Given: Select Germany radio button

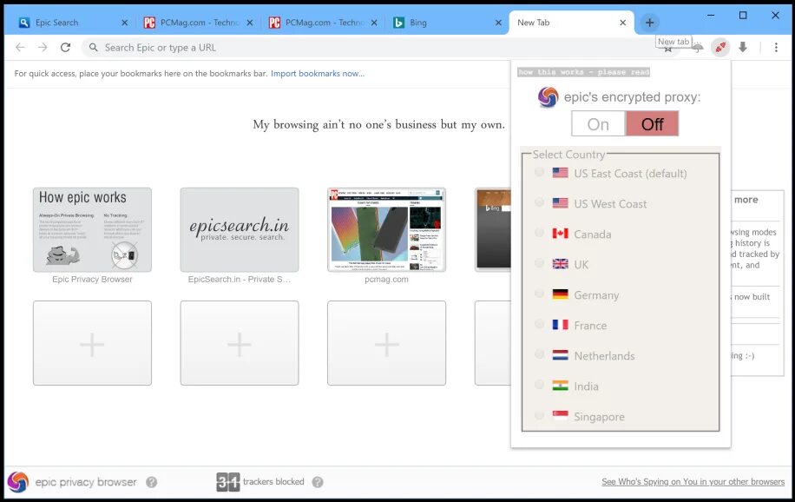Looking at the screenshot, I should pos(540,294).
